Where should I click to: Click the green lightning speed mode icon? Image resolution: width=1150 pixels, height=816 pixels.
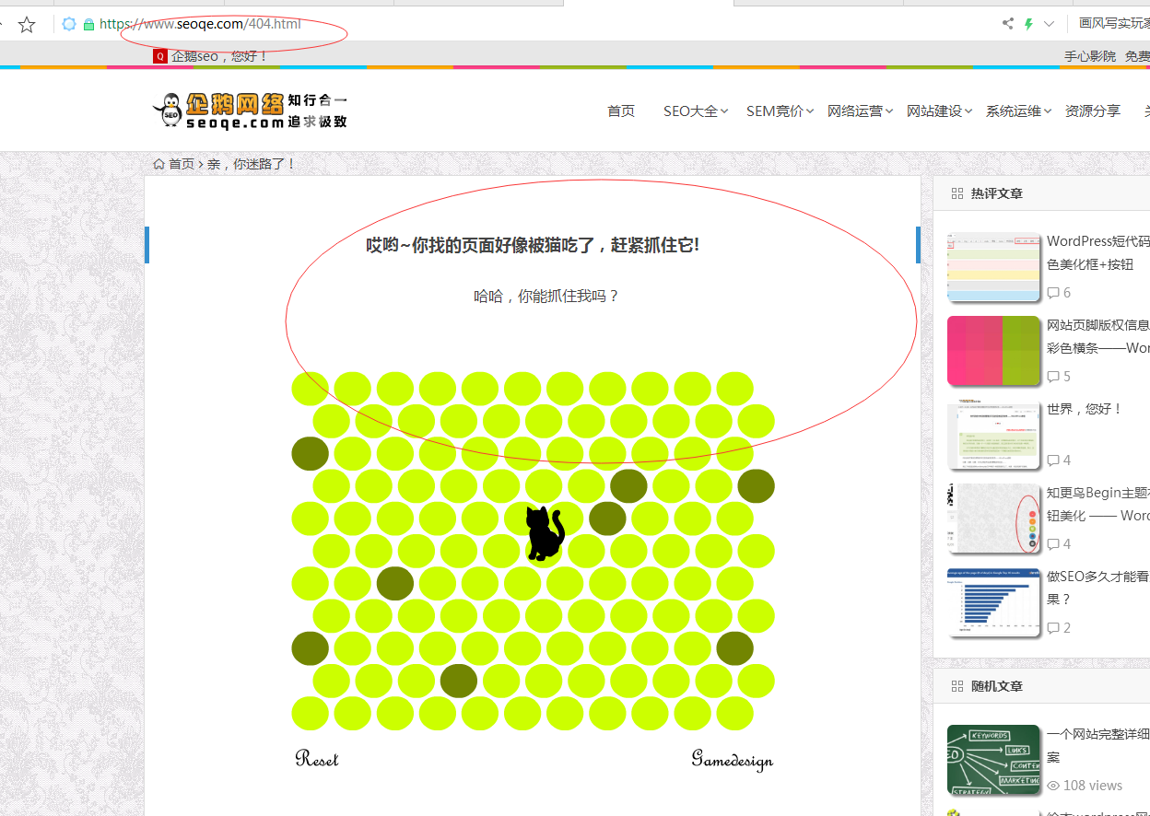click(x=1028, y=24)
